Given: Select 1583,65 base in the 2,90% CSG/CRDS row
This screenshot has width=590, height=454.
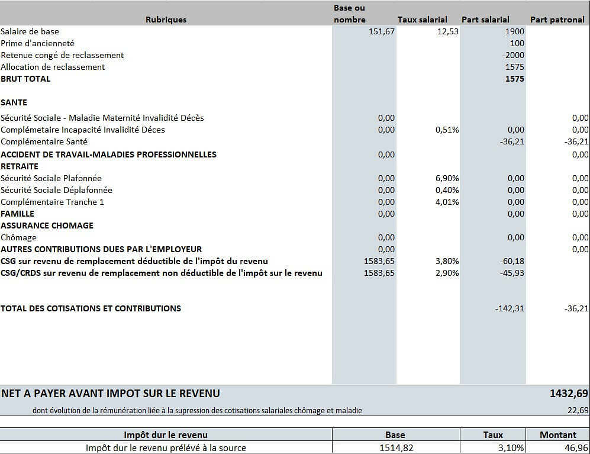Looking at the screenshot, I should (x=379, y=273).
